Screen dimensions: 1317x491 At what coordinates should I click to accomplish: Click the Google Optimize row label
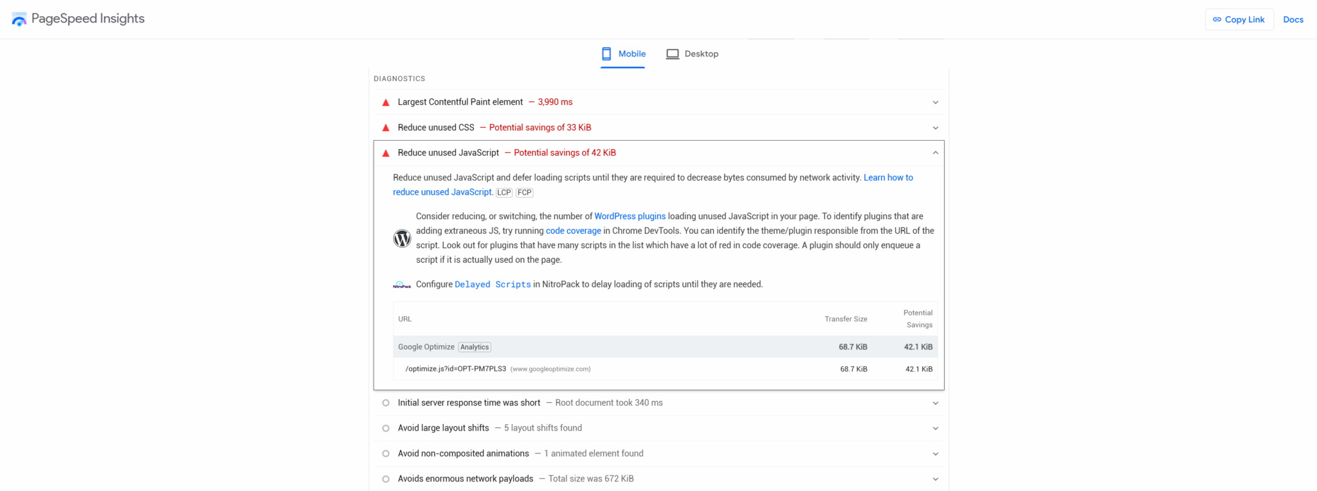click(426, 347)
